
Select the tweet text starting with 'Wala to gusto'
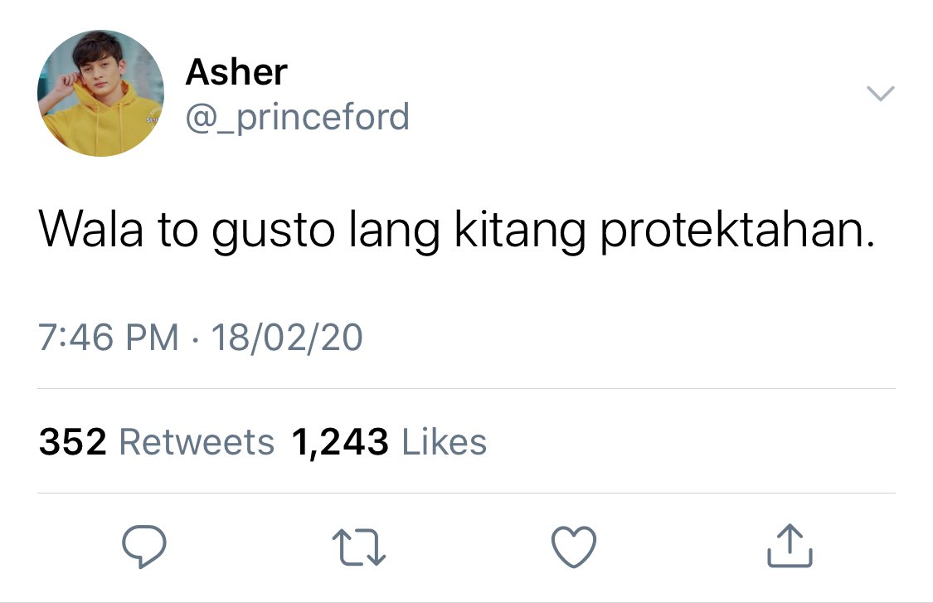point(457,231)
